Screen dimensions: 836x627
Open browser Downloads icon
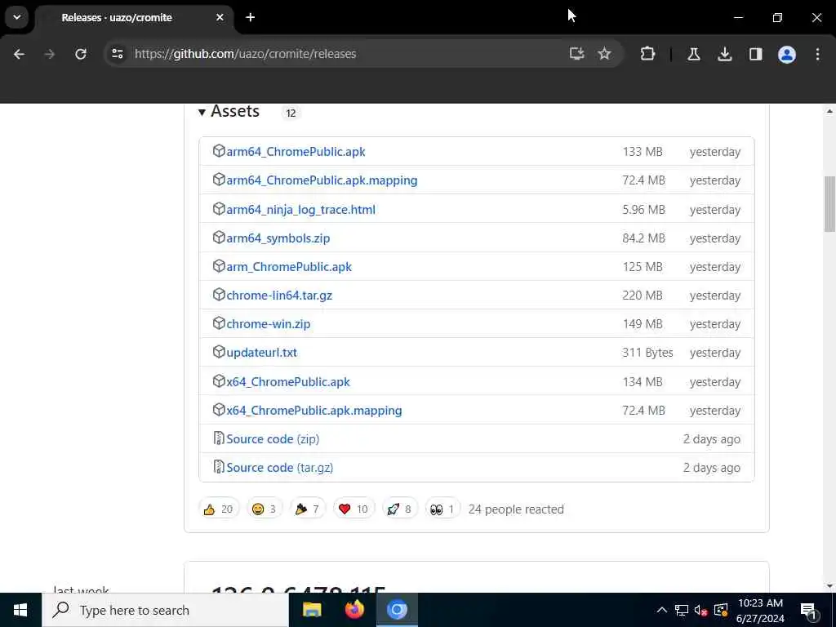coord(725,54)
